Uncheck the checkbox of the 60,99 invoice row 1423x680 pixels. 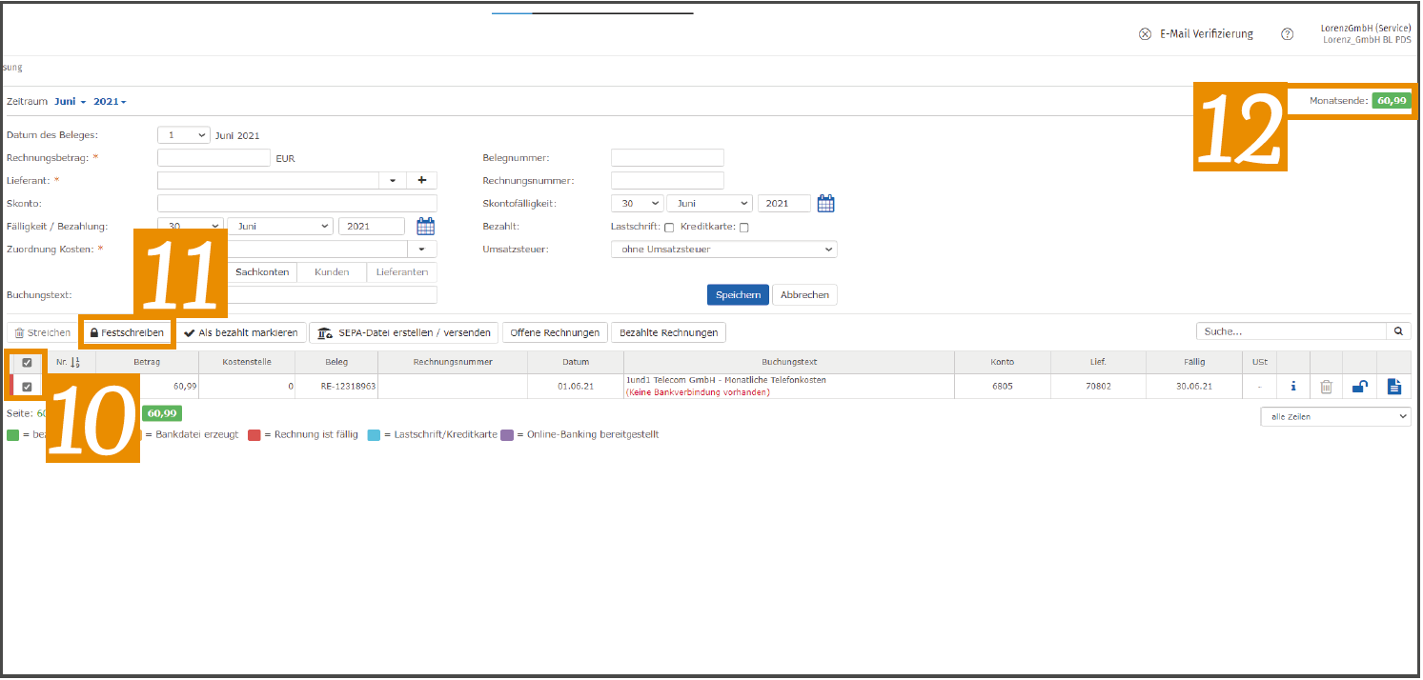(27, 387)
